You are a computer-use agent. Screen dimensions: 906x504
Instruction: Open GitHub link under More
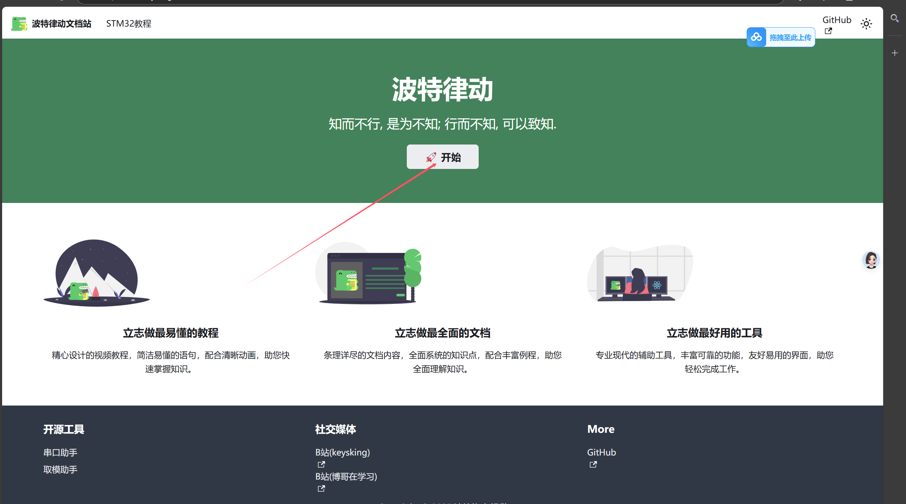click(601, 452)
